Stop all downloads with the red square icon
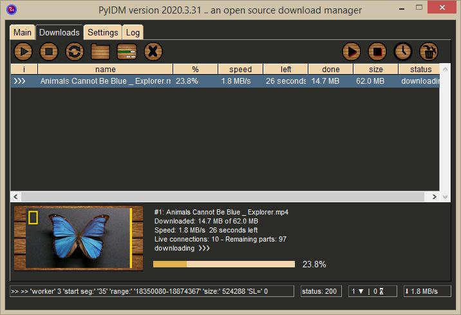Viewport: 461px width, 315px height. 377,52
